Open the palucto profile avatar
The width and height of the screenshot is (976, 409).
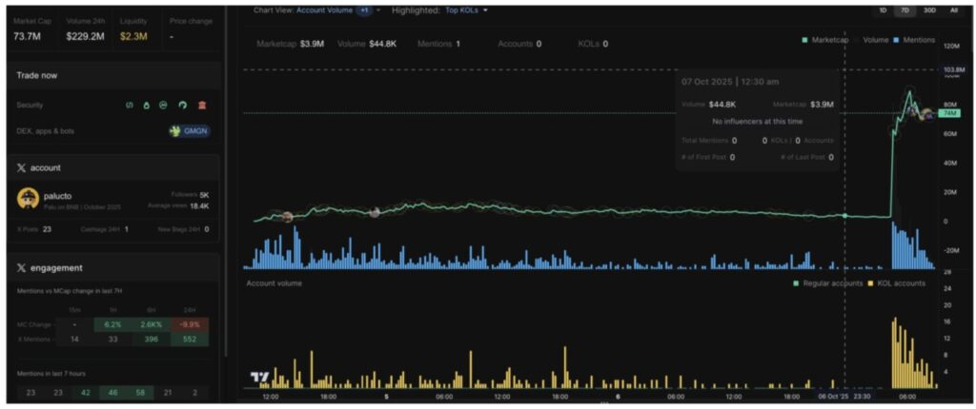point(28,198)
